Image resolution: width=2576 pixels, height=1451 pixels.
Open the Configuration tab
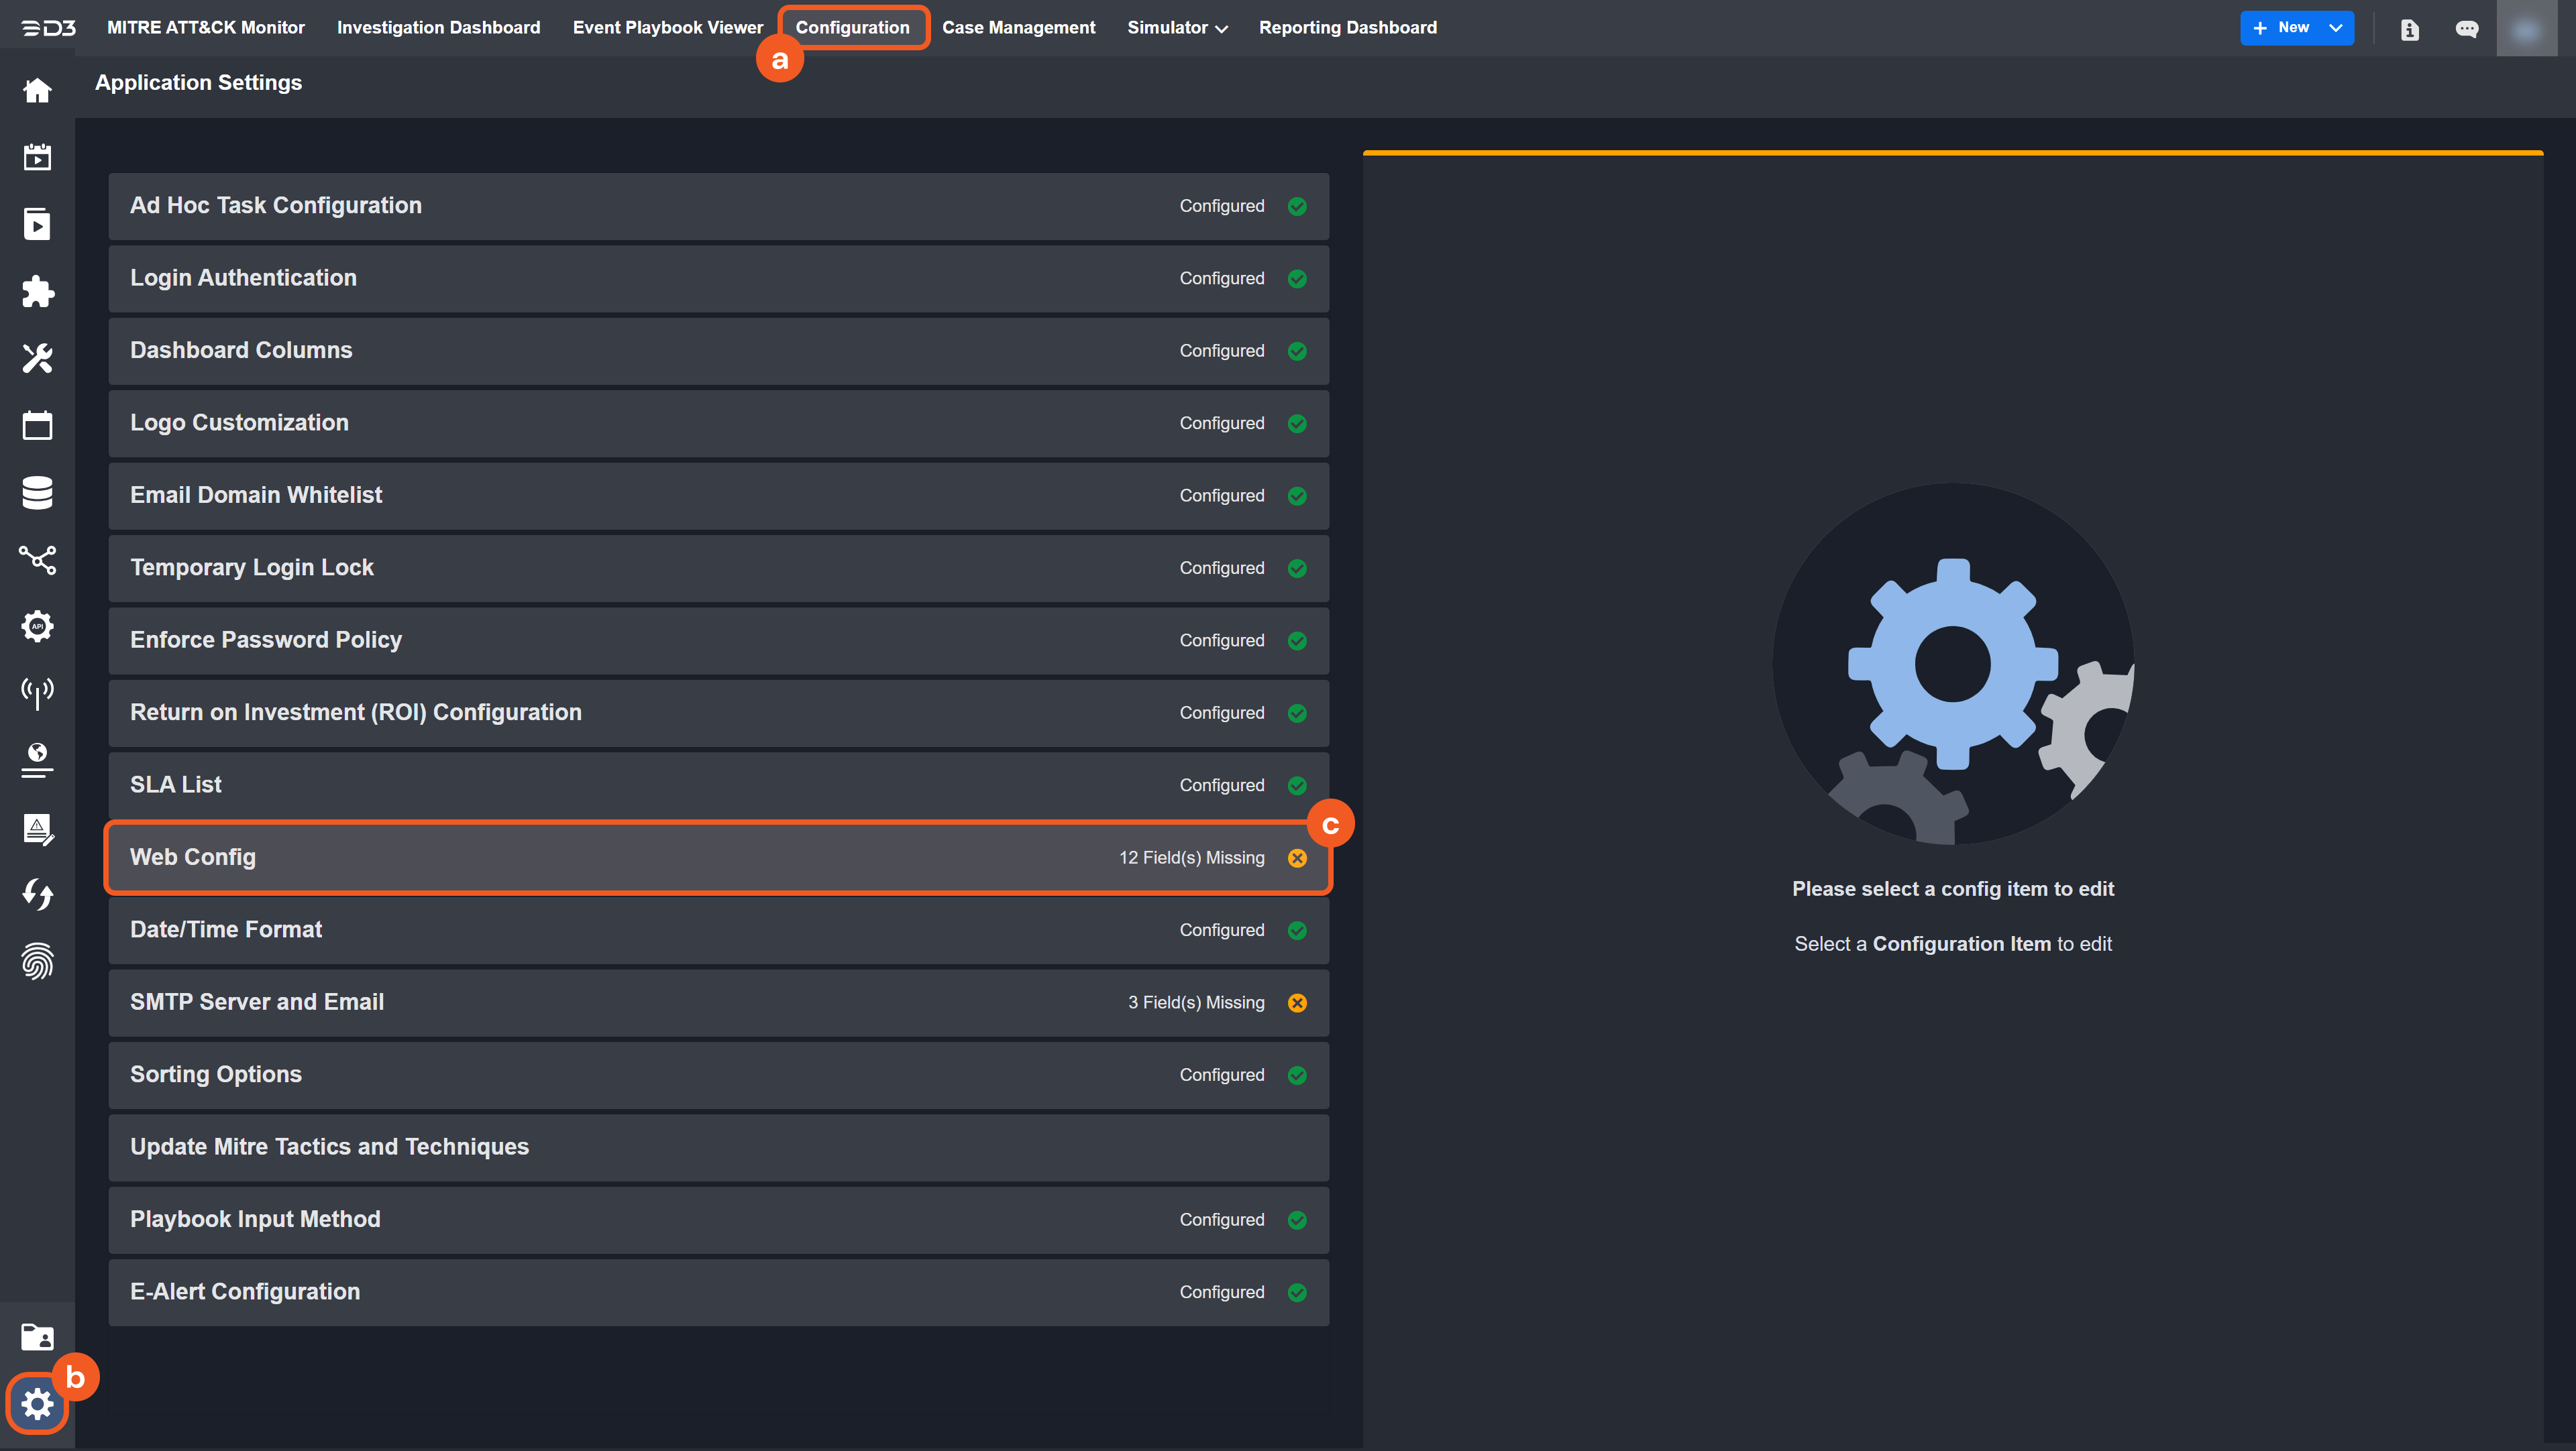click(852, 28)
